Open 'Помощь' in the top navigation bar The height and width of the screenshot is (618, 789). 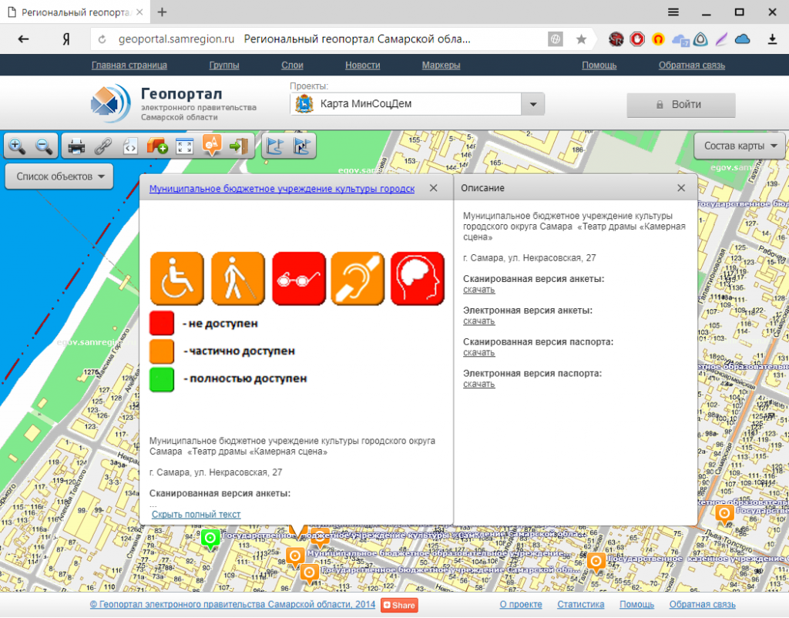[599, 65]
